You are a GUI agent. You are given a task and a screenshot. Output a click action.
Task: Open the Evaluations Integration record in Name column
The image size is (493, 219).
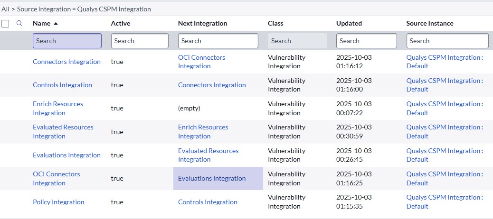(66, 155)
